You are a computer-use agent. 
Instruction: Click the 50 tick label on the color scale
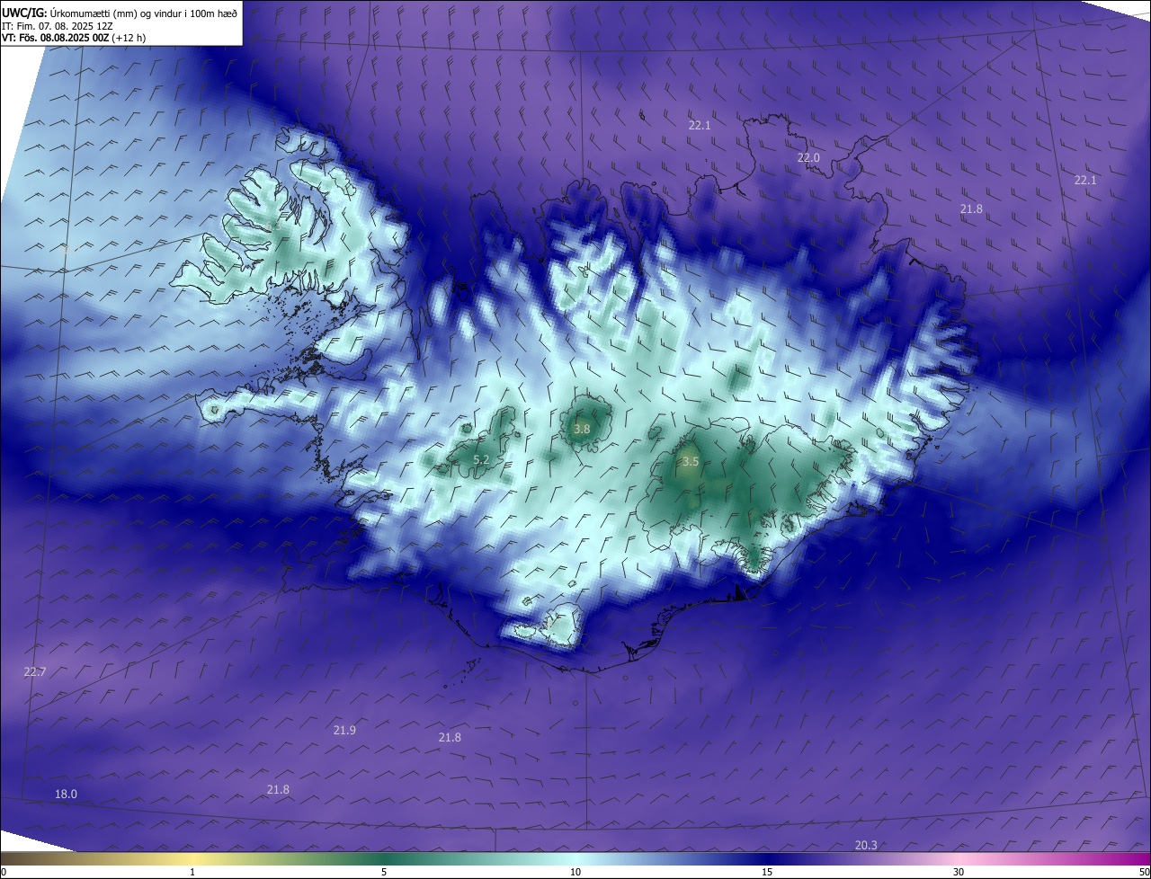(1144, 873)
